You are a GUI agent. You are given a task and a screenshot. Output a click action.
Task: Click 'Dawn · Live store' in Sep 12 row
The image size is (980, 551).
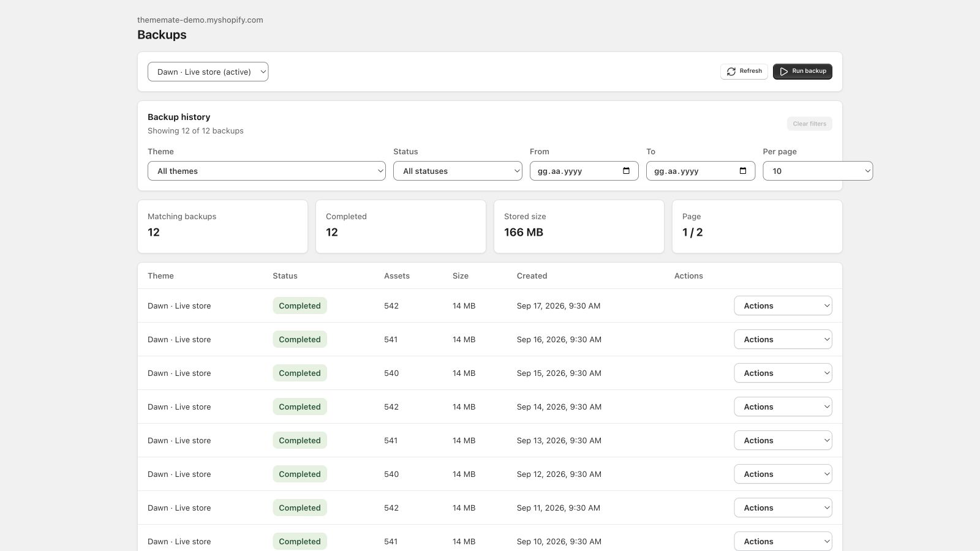pos(179,474)
